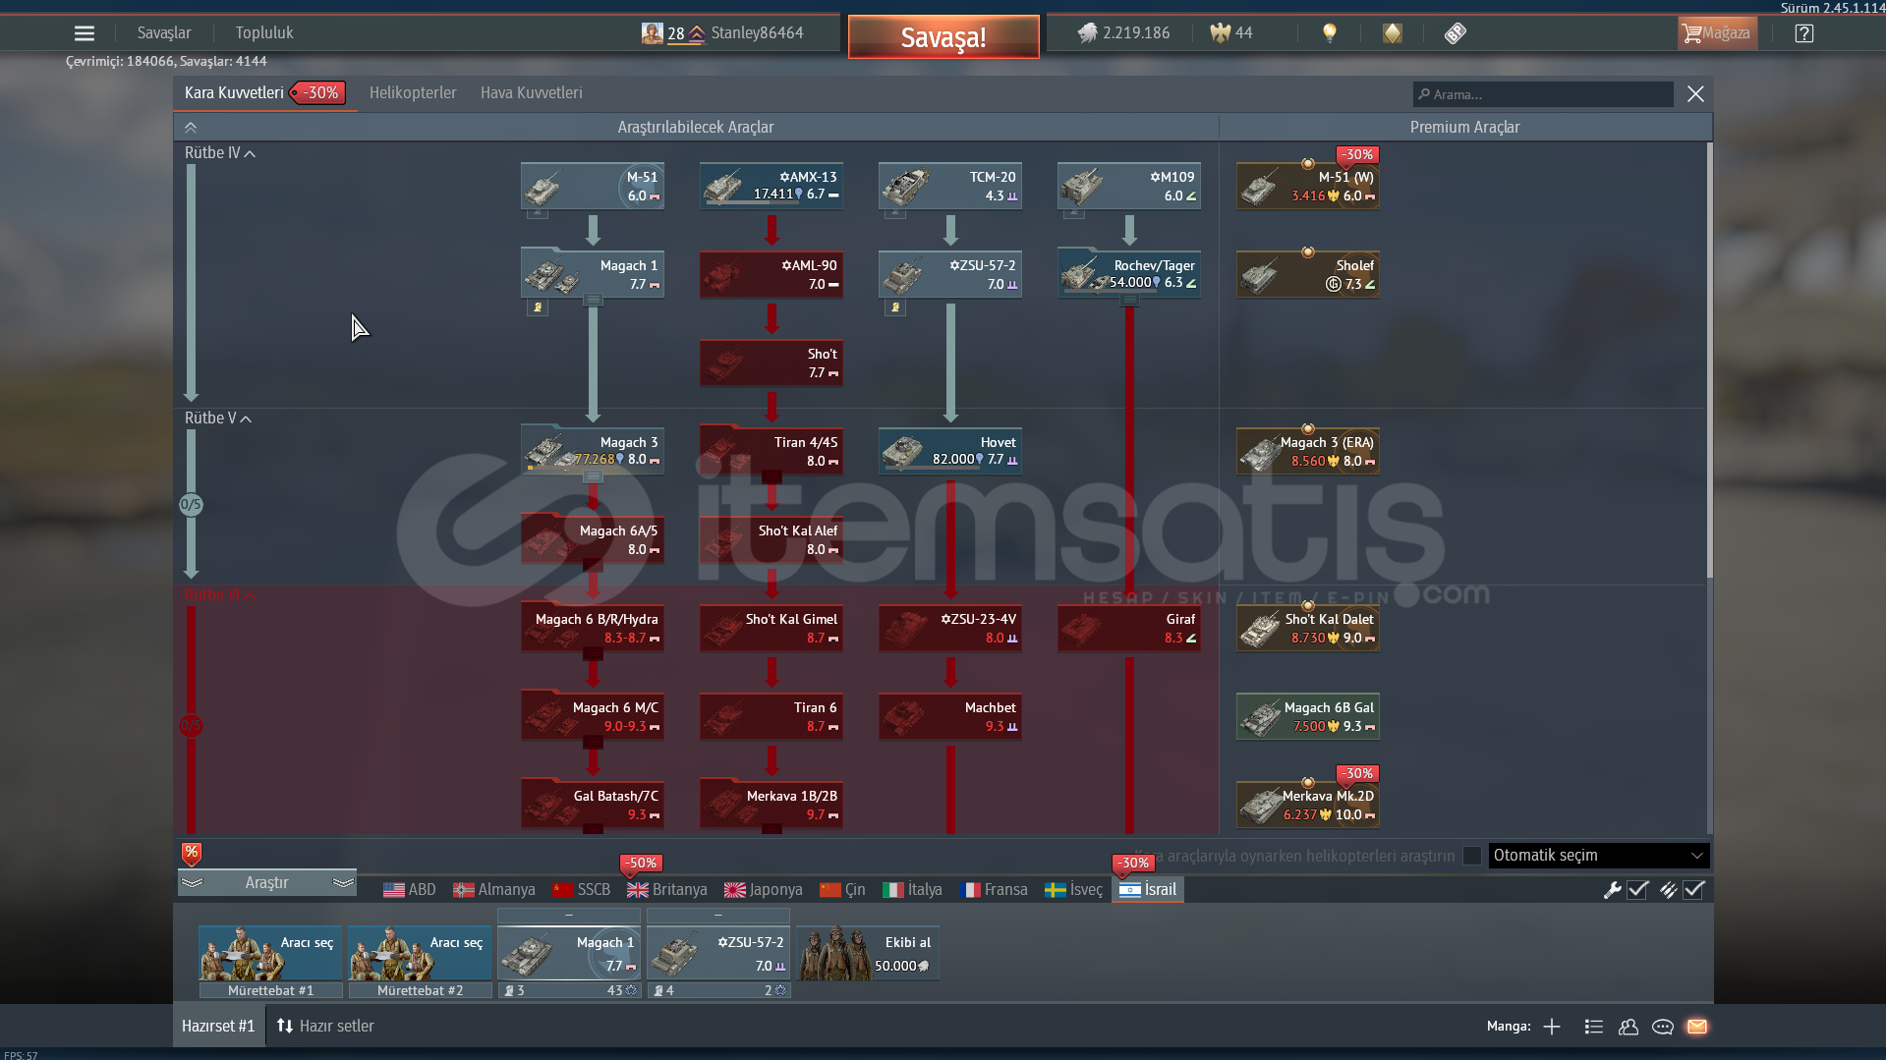Image resolution: width=1886 pixels, height=1060 pixels.
Task: Expand the Magach 3 vehicle group
Action: point(593,477)
